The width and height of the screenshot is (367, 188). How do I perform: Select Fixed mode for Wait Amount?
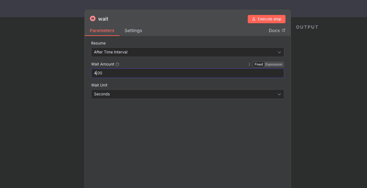pyautogui.click(x=259, y=64)
